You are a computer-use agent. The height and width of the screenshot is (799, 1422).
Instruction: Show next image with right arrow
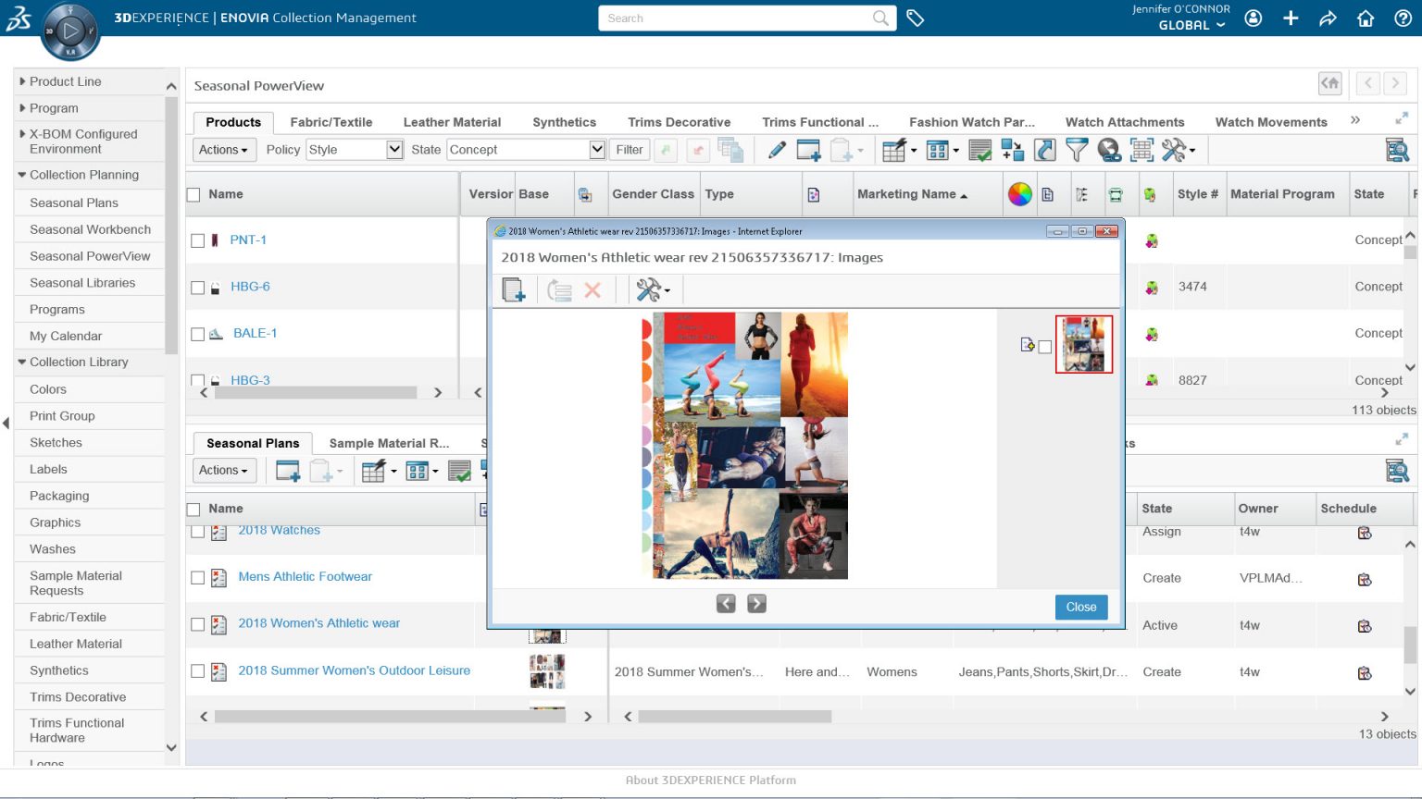click(x=756, y=604)
